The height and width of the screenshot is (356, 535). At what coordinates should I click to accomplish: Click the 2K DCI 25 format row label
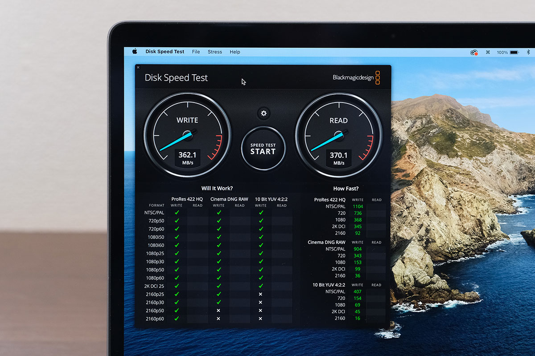(x=155, y=286)
